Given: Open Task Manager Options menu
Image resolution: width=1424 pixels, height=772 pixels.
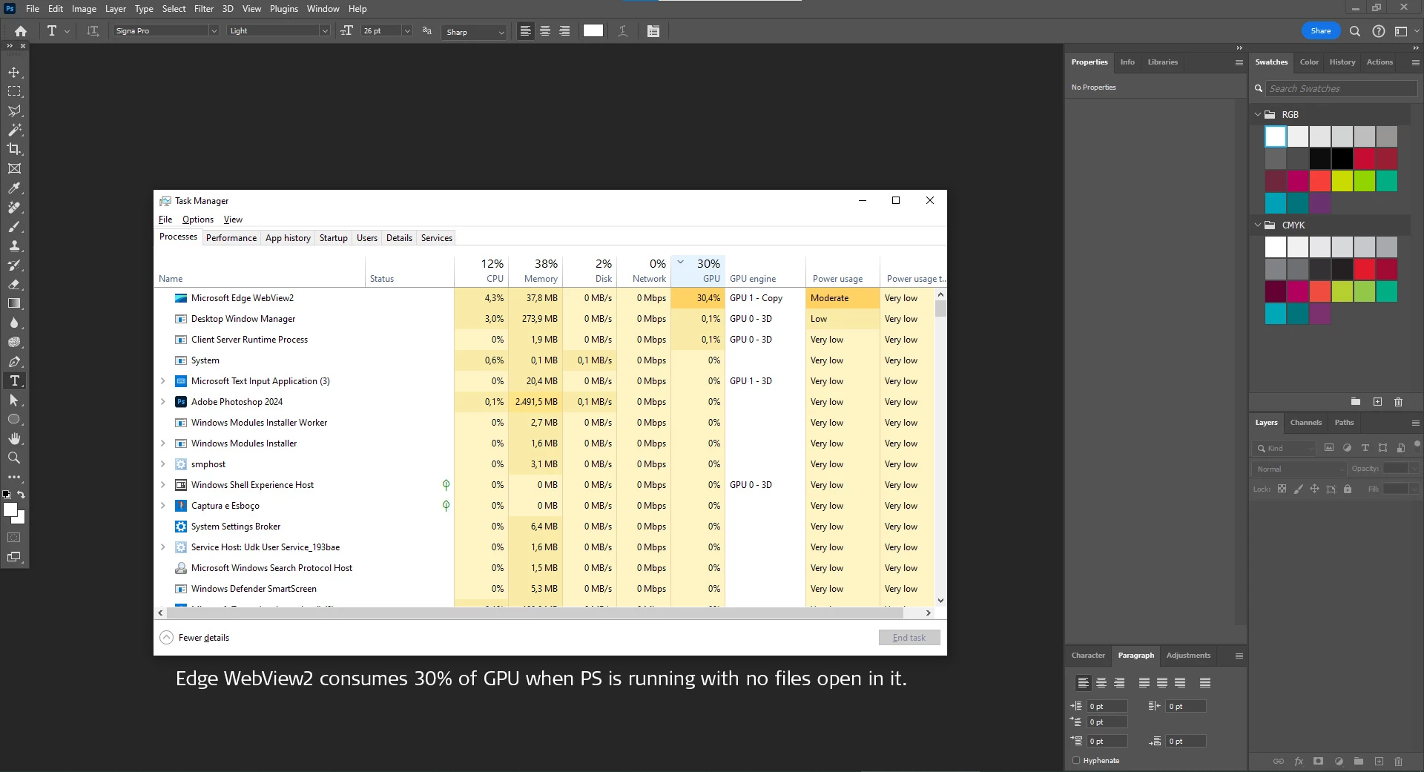Looking at the screenshot, I should tap(198, 220).
